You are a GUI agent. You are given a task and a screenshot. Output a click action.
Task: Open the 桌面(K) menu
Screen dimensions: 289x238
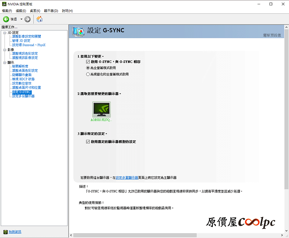click(35, 11)
